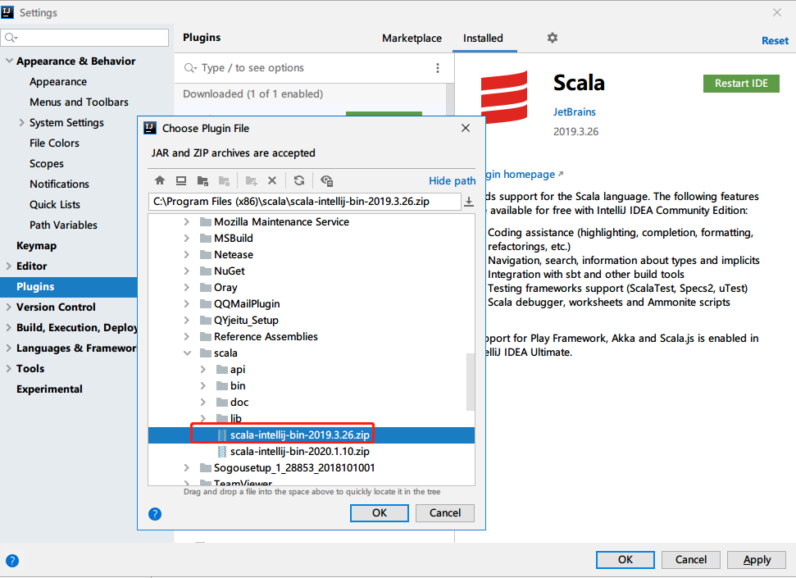Viewport: 796px width, 578px height.
Task: Click the plugins gear settings icon
Action: click(x=553, y=38)
